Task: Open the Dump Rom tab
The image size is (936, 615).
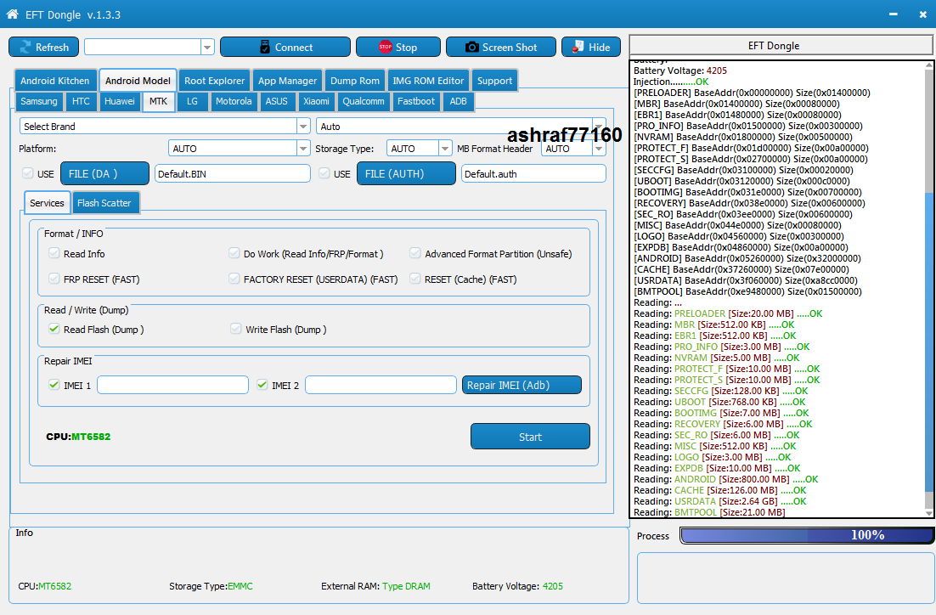Action: (354, 81)
